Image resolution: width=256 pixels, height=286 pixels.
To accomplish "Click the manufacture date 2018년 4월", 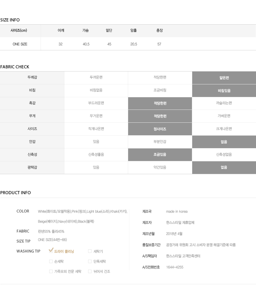I will pos(174,234).
